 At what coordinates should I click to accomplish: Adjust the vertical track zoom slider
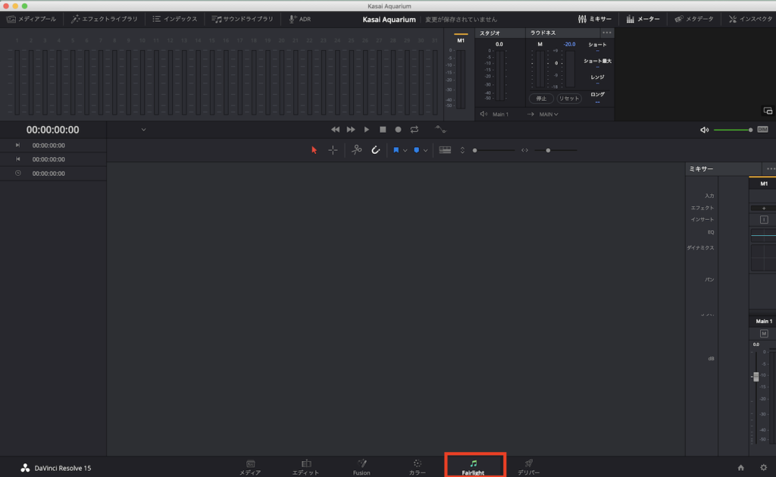pyautogui.click(x=494, y=150)
